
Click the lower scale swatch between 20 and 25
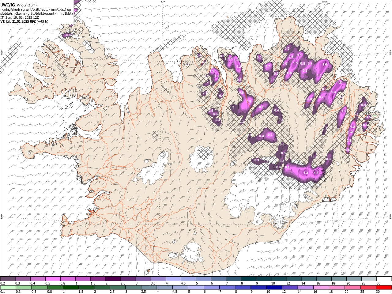click(352, 288)
